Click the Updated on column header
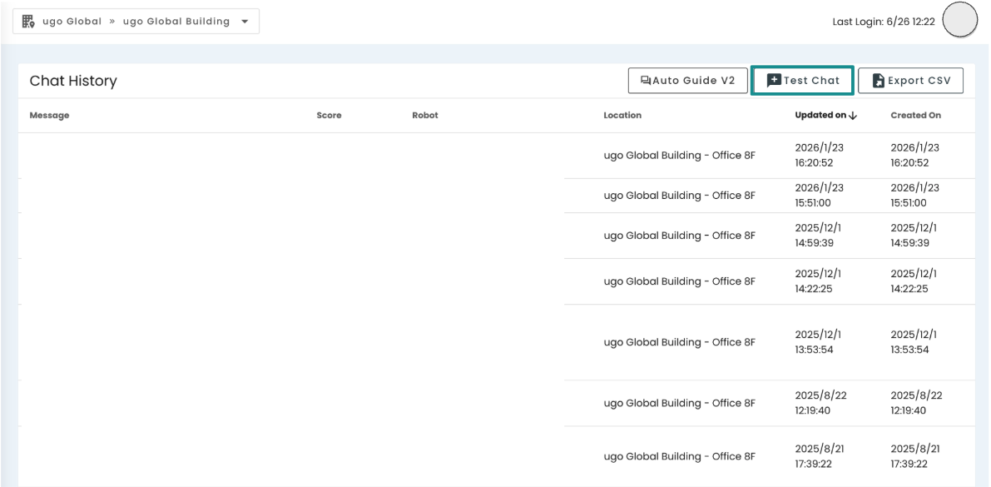 coord(820,115)
